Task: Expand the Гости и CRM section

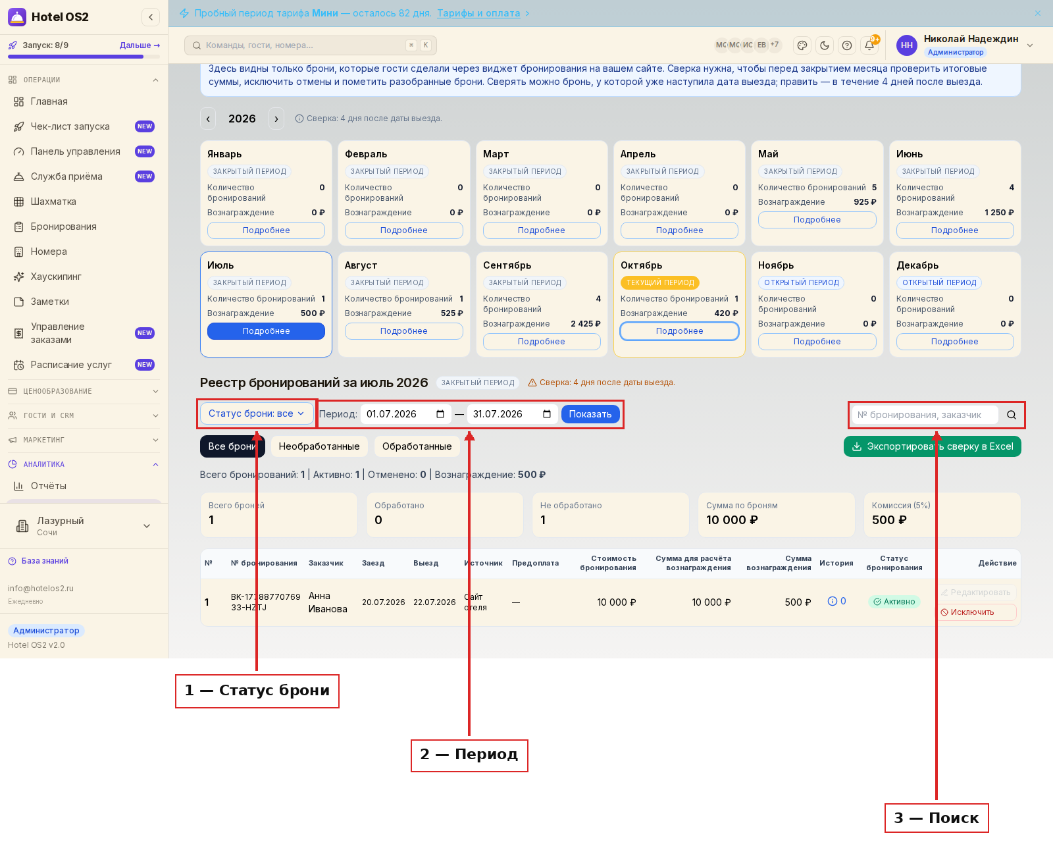Action: tap(83, 415)
